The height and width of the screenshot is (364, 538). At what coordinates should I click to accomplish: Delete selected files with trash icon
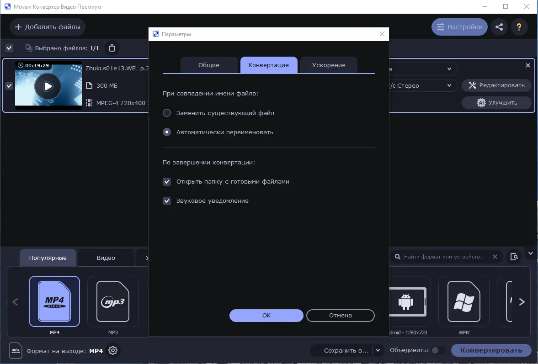112,48
